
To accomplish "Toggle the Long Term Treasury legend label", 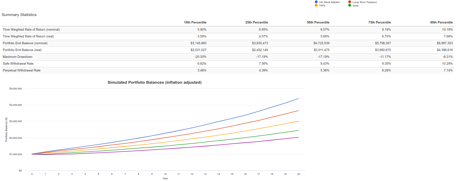I will pos(365,2).
